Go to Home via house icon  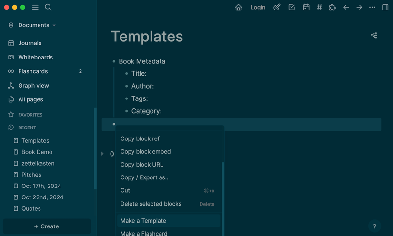[x=238, y=8]
